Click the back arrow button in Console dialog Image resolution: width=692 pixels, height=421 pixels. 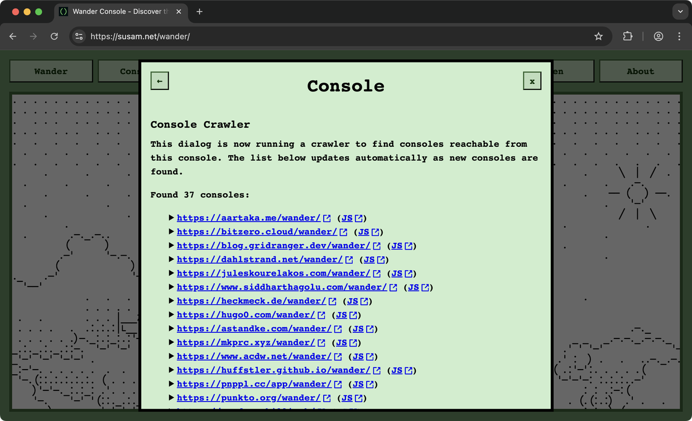point(160,81)
